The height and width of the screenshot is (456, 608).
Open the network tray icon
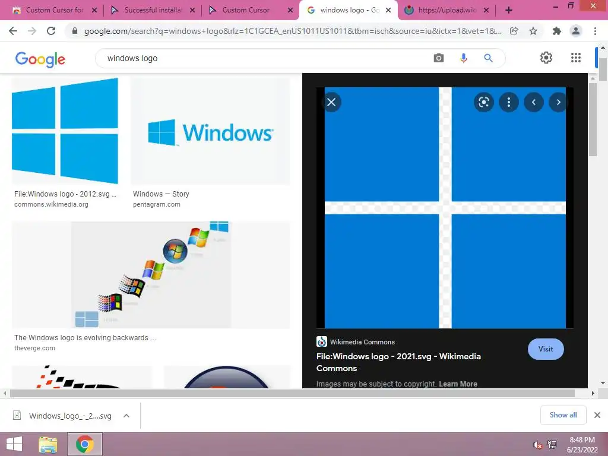click(552, 445)
